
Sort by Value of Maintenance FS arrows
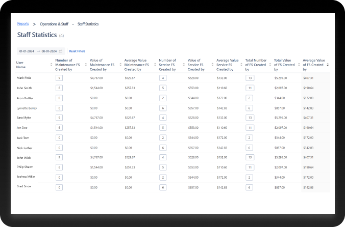click(120, 65)
